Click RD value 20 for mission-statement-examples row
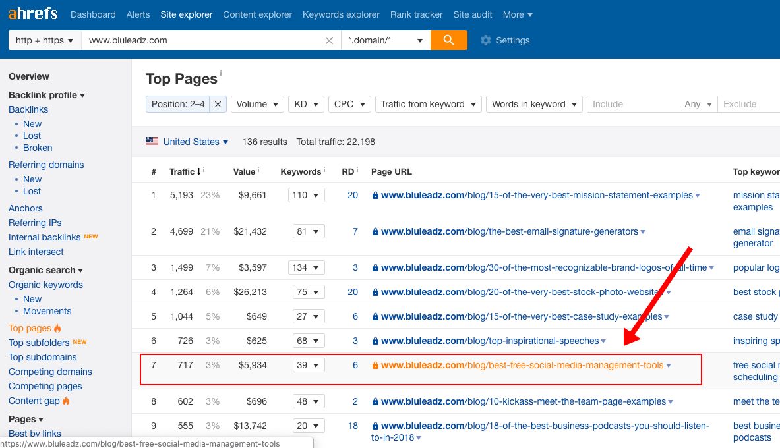Viewport: 780px width, 448px height. 353,196
